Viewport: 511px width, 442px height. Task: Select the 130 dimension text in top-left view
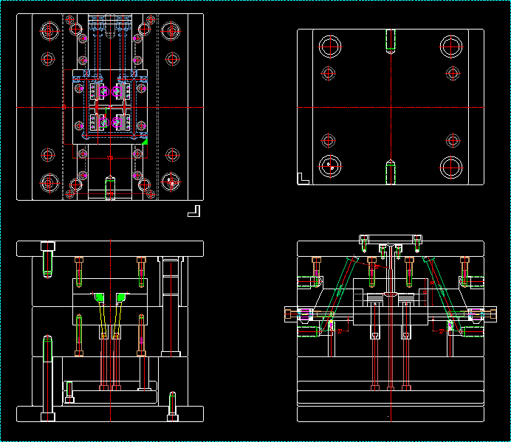(110, 158)
